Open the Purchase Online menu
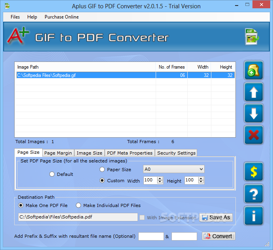Screen dimensions: 273x250 point(62,17)
